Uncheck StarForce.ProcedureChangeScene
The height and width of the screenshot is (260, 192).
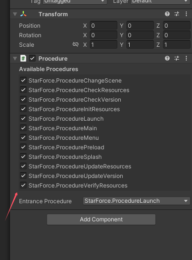pos(23,81)
